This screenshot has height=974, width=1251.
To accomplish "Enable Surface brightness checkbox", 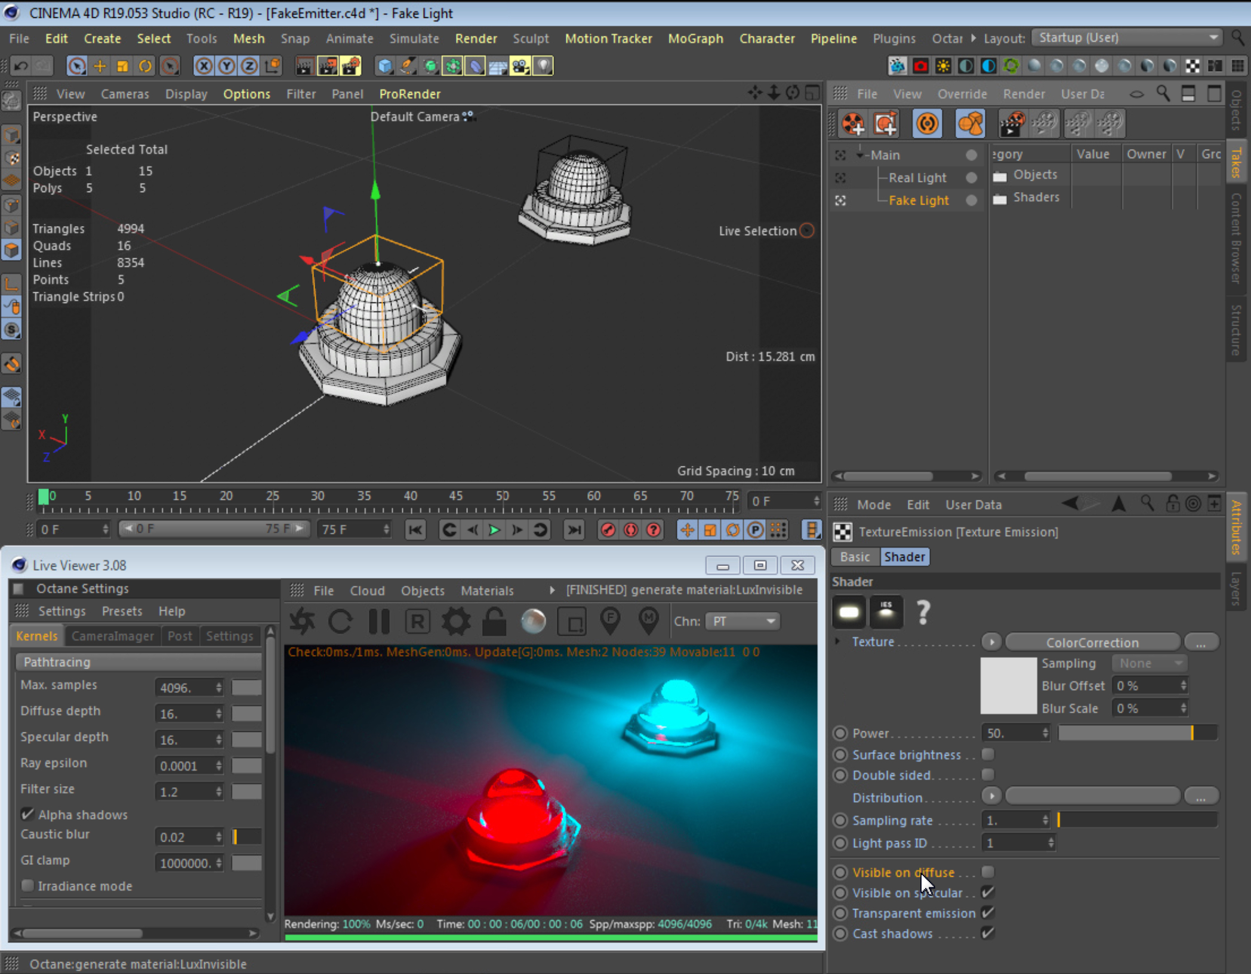I will point(988,755).
